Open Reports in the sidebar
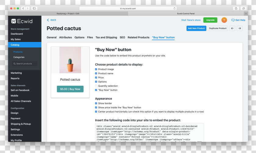The image size is (256, 153). click(15, 78)
